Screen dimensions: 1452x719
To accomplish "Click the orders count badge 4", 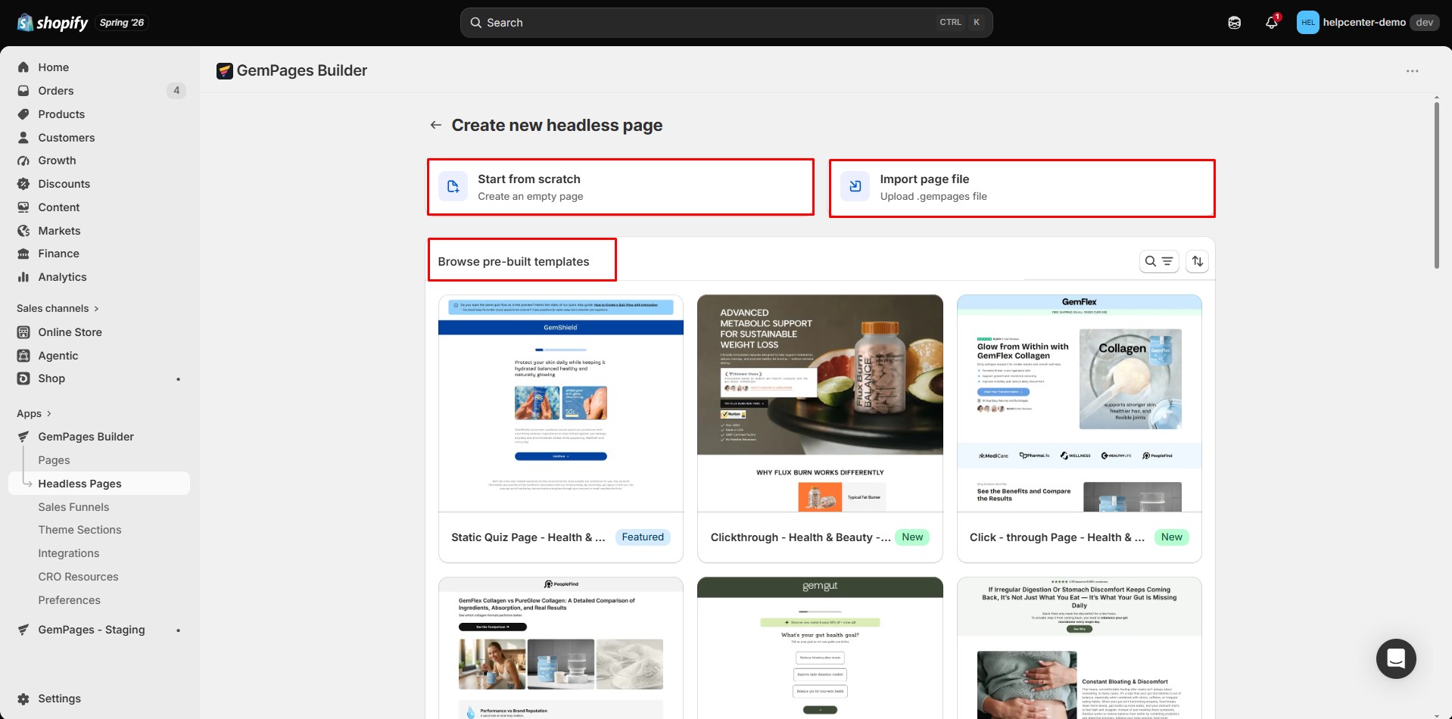I will pyautogui.click(x=176, y=91).
